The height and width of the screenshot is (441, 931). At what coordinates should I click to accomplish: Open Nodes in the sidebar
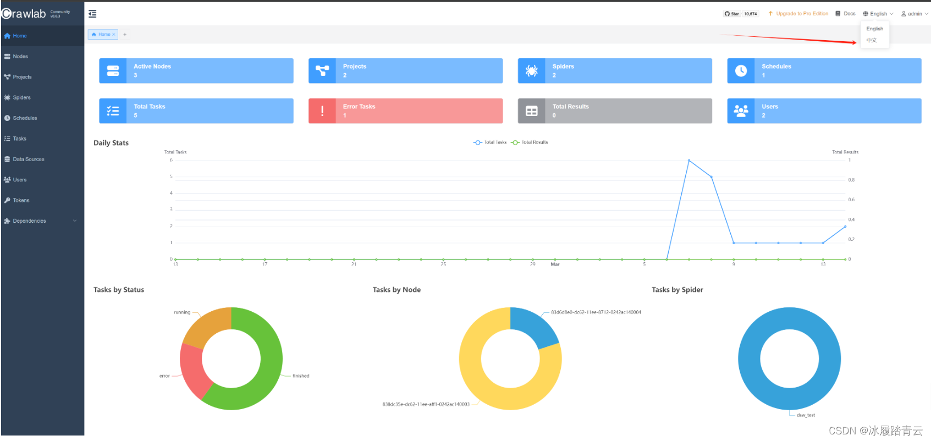42,56
